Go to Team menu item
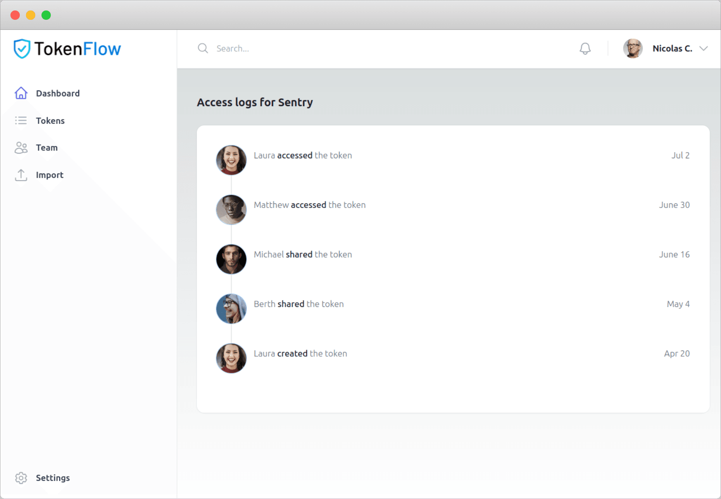The width and height of the screenshot is (721, 499). 47,147
